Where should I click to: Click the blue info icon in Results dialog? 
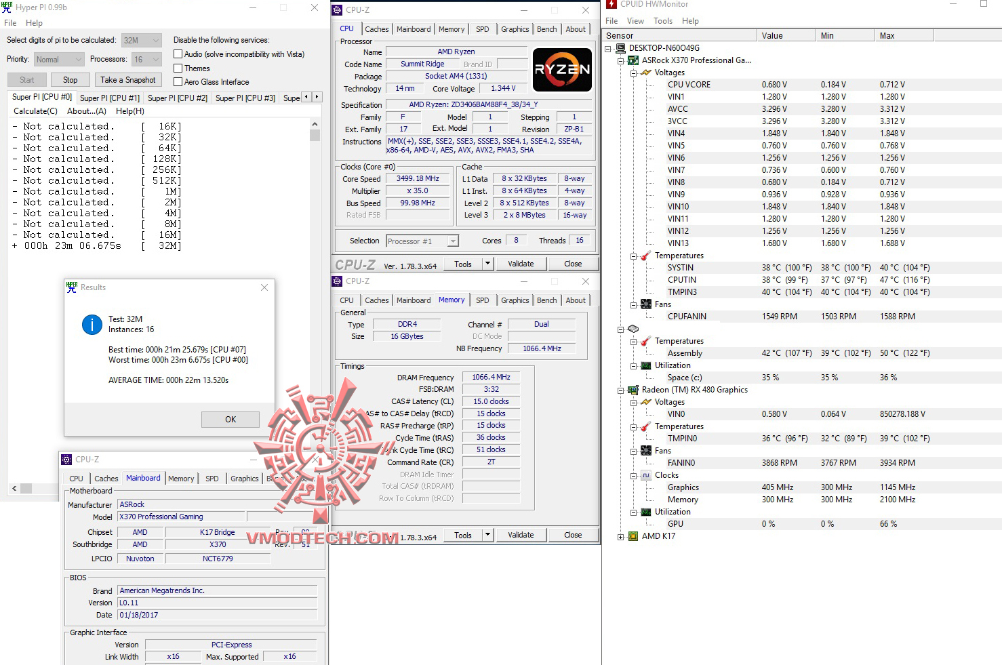pos(92,325)
